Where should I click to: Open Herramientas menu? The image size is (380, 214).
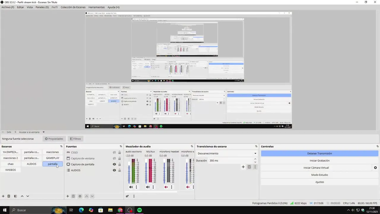[x=96, y=7]
